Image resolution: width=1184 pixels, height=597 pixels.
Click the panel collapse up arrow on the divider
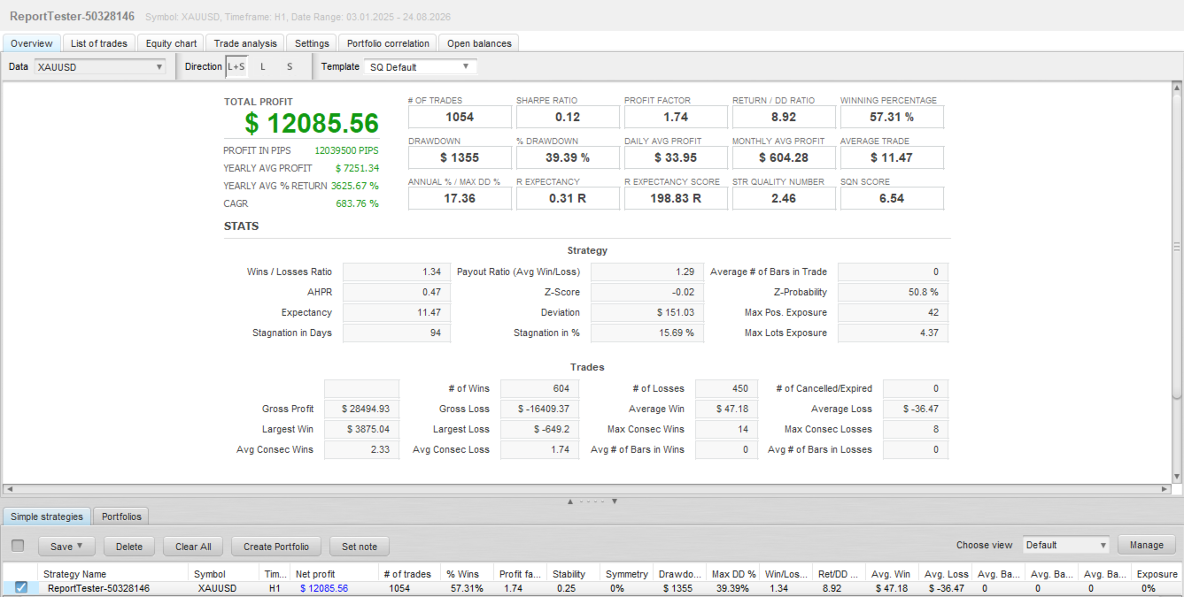[x=571, y=501]
